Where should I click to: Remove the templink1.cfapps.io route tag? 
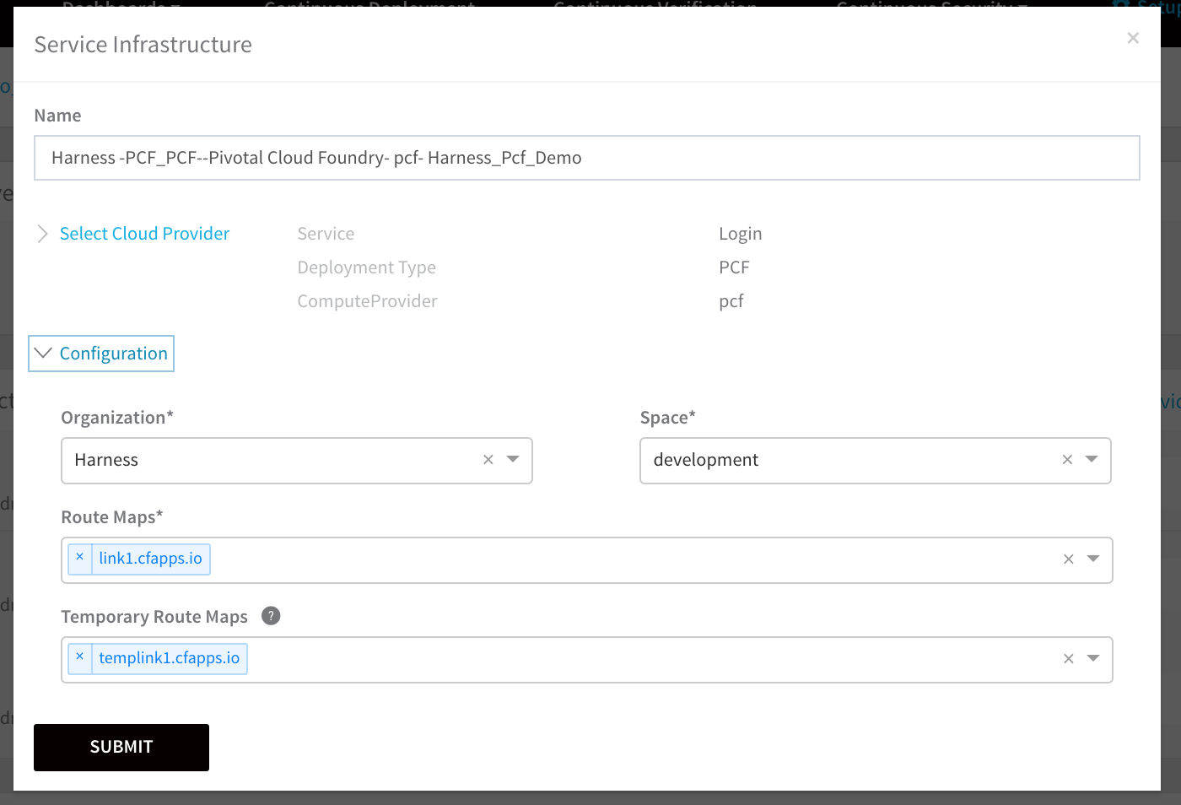[80, 657]
